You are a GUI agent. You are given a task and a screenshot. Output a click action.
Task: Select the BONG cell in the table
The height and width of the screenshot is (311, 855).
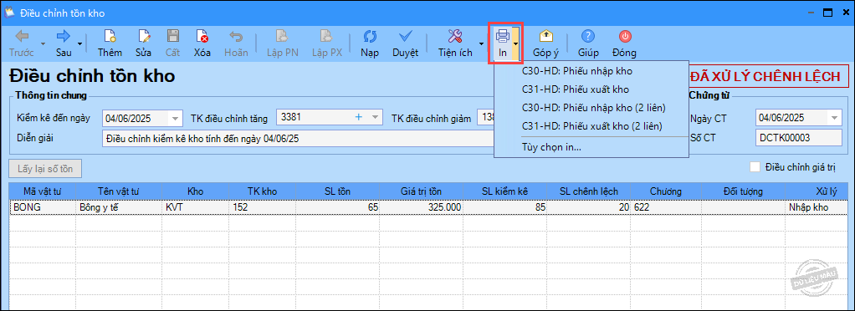(x=43, y=207)
